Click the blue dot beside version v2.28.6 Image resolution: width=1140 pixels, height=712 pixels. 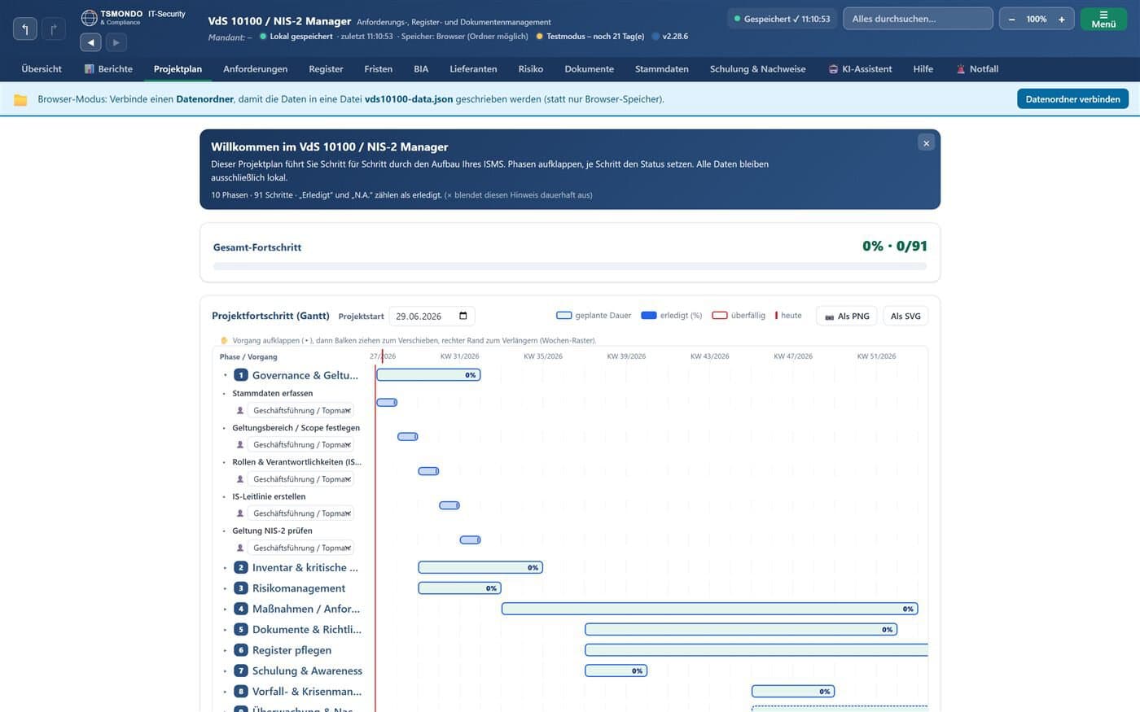[x=655, y=37]
